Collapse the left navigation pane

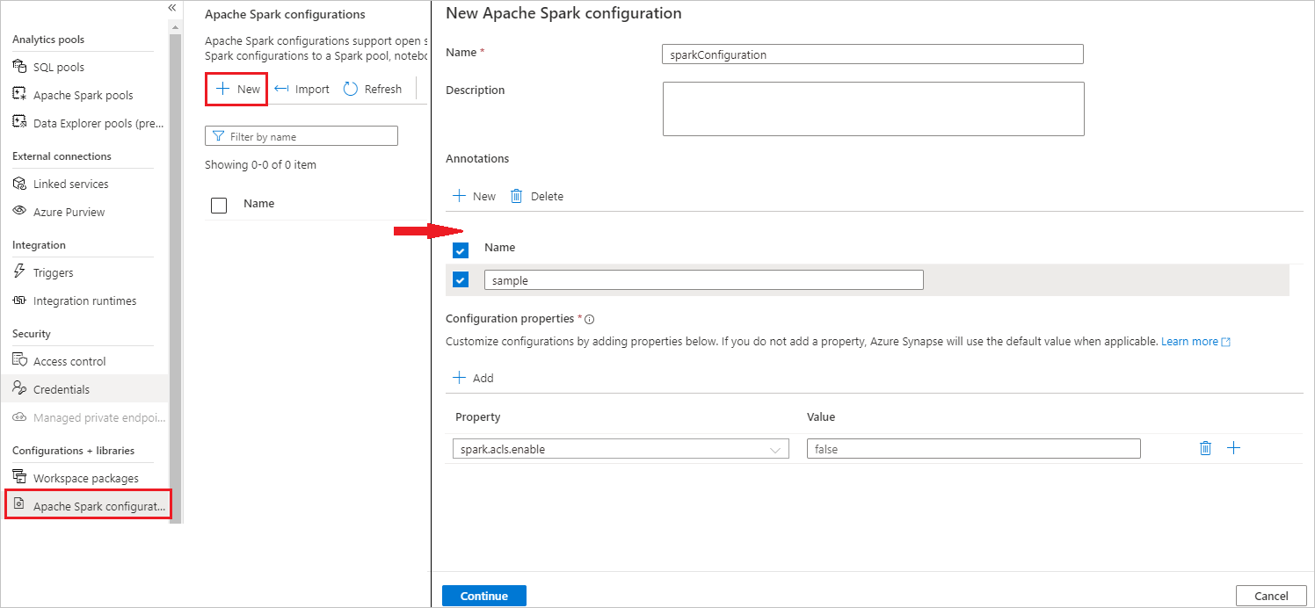(171, 8)
